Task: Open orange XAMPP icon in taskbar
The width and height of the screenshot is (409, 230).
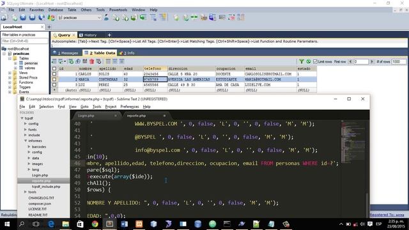Action: tap(139, 224)
